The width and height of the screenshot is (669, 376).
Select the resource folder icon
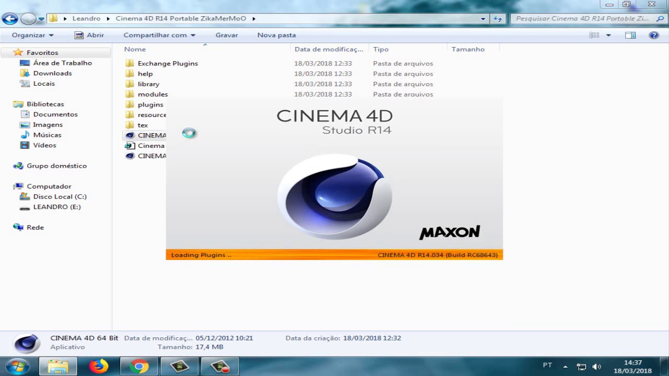tap(130, 115)
